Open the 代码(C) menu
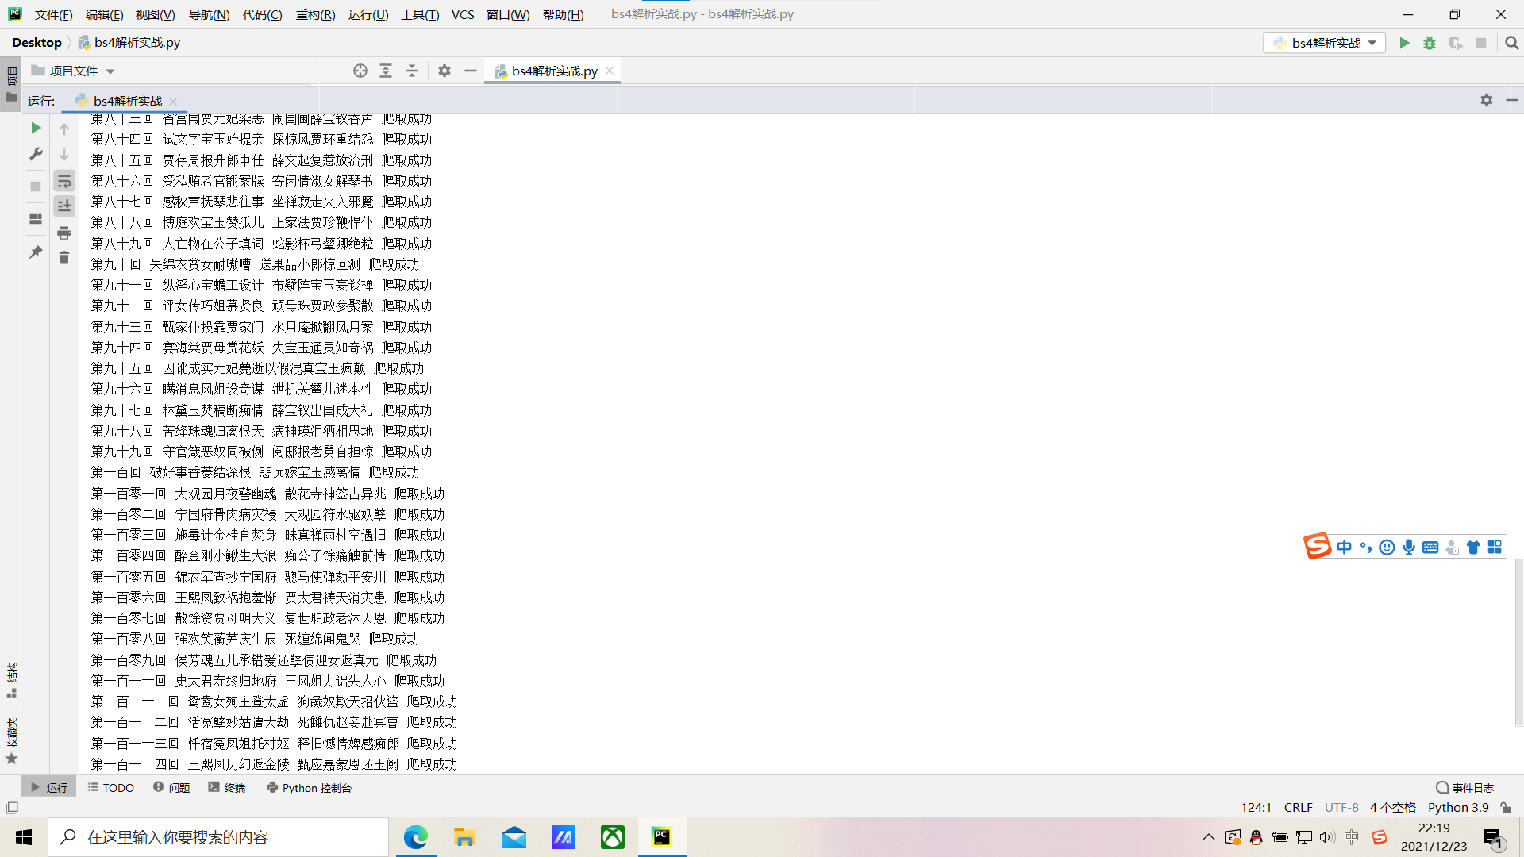 (x=262, y=14)
